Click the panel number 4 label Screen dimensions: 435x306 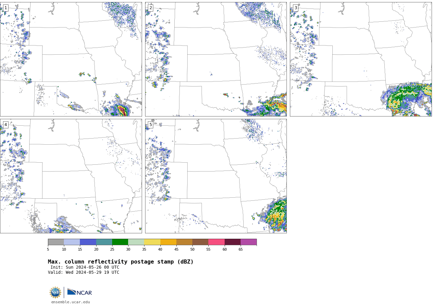tap(5, 125)
